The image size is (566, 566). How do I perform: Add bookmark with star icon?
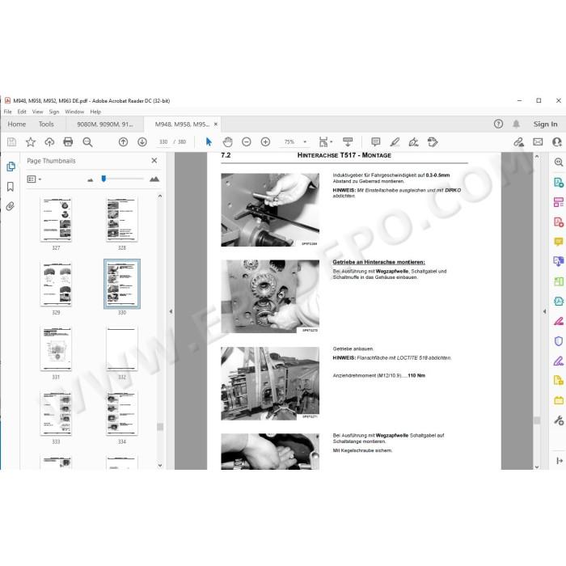[x=31, y=141]
